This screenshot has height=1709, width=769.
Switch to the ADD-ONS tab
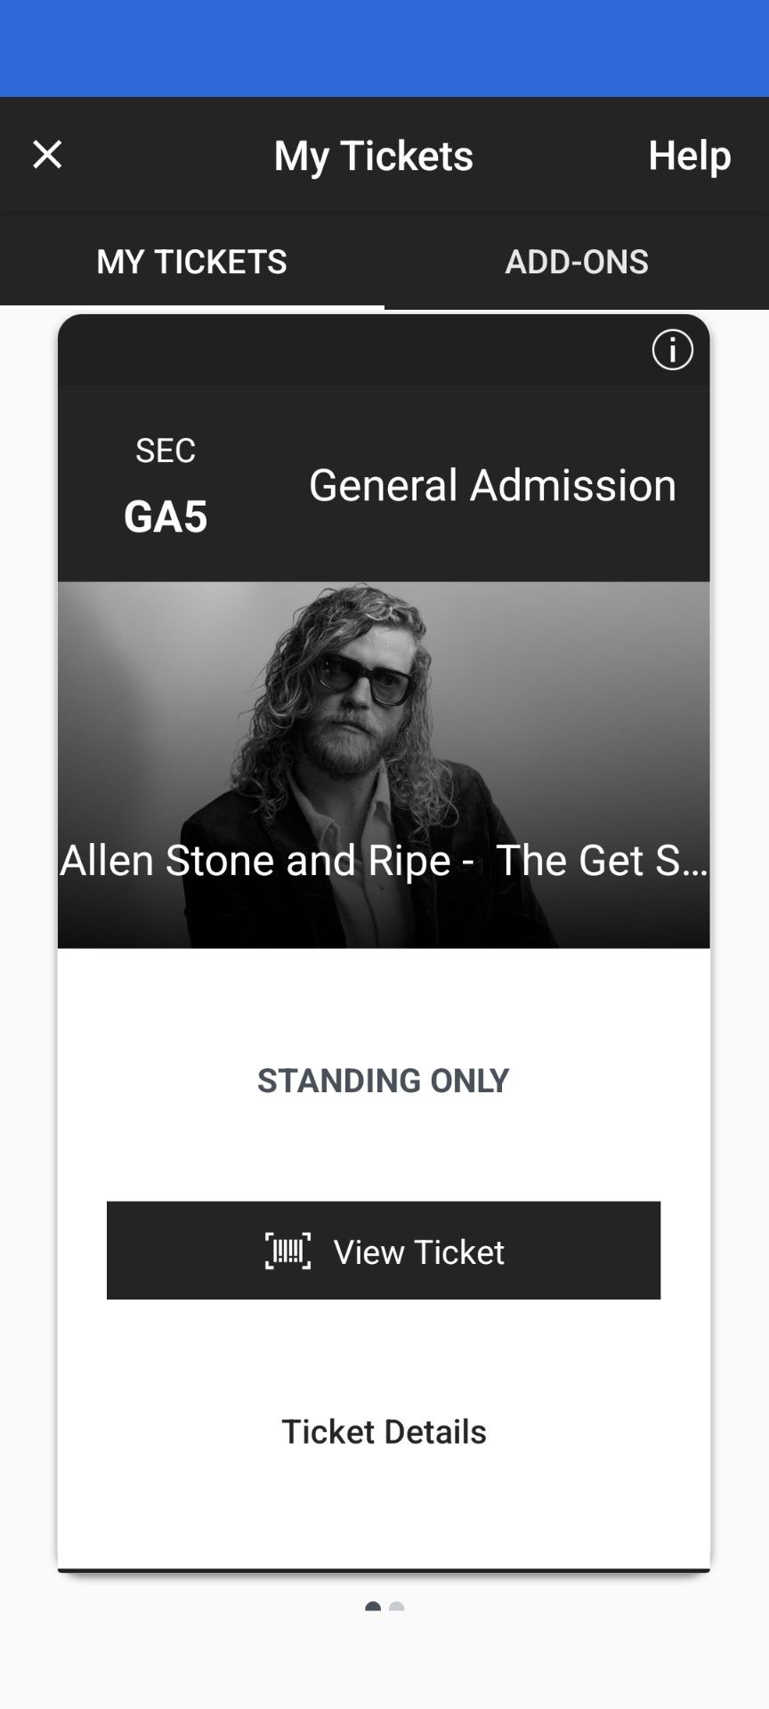576,262
